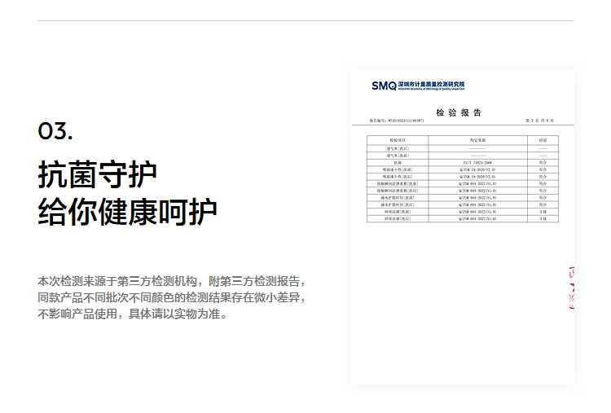Click the last row of the report table
The image size is (611, 413).
coord(462,219)
